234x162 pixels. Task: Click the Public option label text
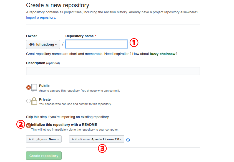[x=44, y=86]
